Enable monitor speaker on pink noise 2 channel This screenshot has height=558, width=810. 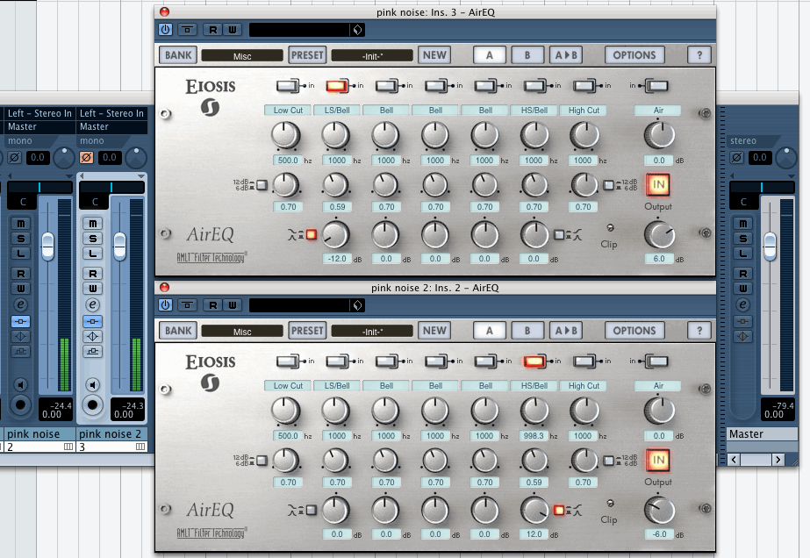(92, 384)
